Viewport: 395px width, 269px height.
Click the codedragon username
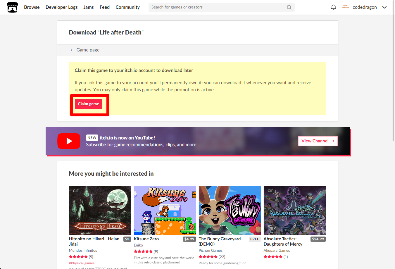[365, 7]
